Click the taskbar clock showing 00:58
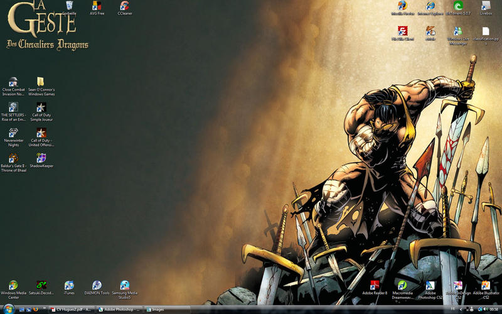 (x=494, y=309)
